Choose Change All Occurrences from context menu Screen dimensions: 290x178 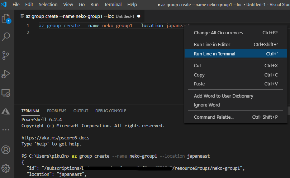[x=236, y=33]
